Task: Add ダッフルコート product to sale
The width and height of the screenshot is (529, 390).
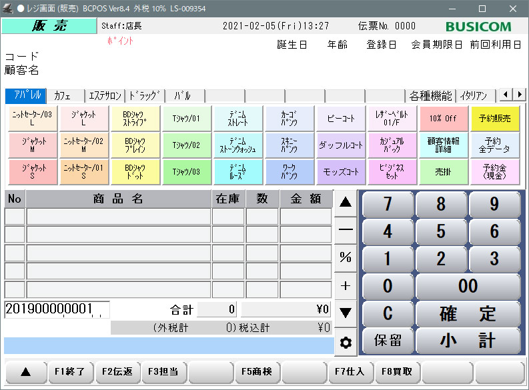Action: click(340, 145)
